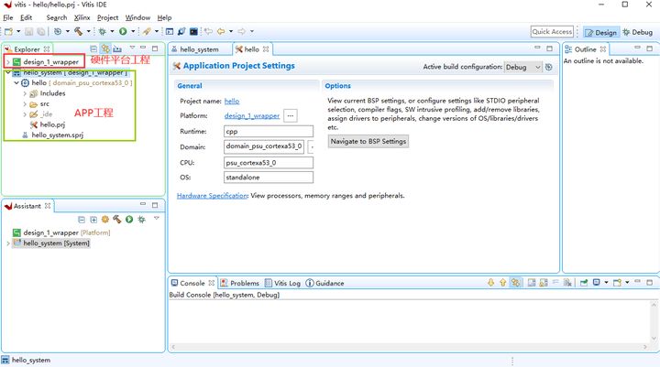The width and height of the screenshot is (660, 367).
Task: Open the Window menu
Action: point(137,17)
